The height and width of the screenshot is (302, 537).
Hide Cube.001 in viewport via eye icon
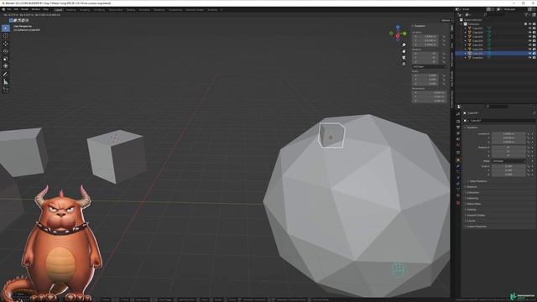529,29
